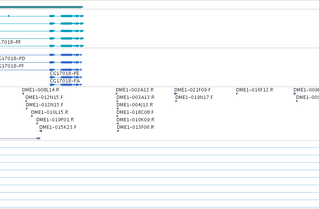Select the arrow marker under DME1-010L15.R
The image size is (319, 209).
tap(32, 116)
